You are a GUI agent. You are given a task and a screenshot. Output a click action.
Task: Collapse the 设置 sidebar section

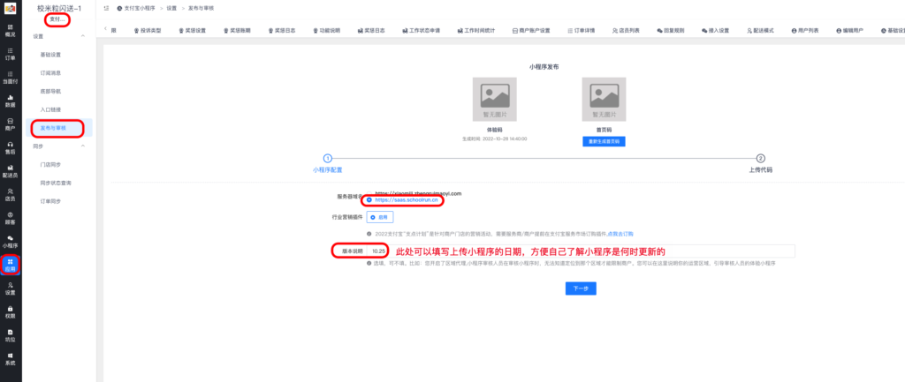click(x=82, y=36)
